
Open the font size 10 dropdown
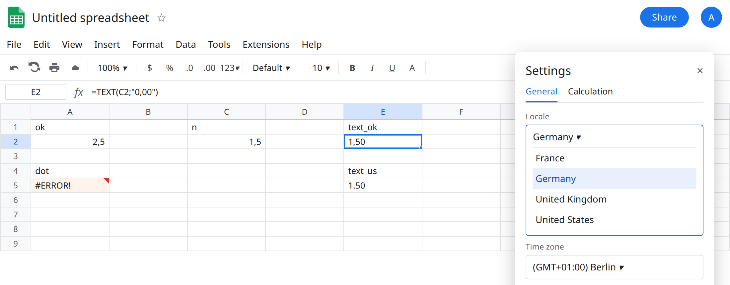(x=321, y=68)
